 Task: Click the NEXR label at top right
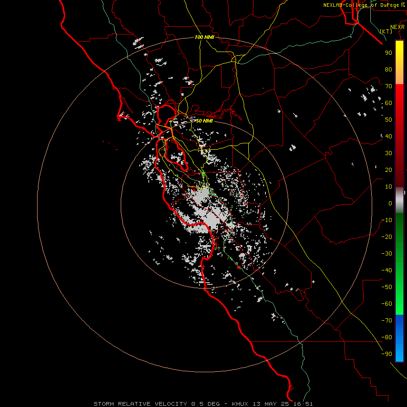click(x=398, y=27)
